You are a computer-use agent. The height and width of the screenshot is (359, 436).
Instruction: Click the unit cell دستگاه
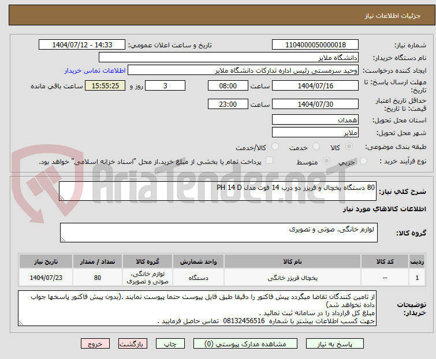point(198,278)
